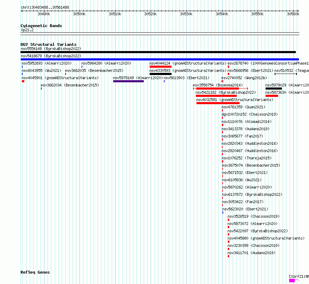Select the black nsv5554148 variant bar
This screenshot has width=309, height=284.
point(158,52)
